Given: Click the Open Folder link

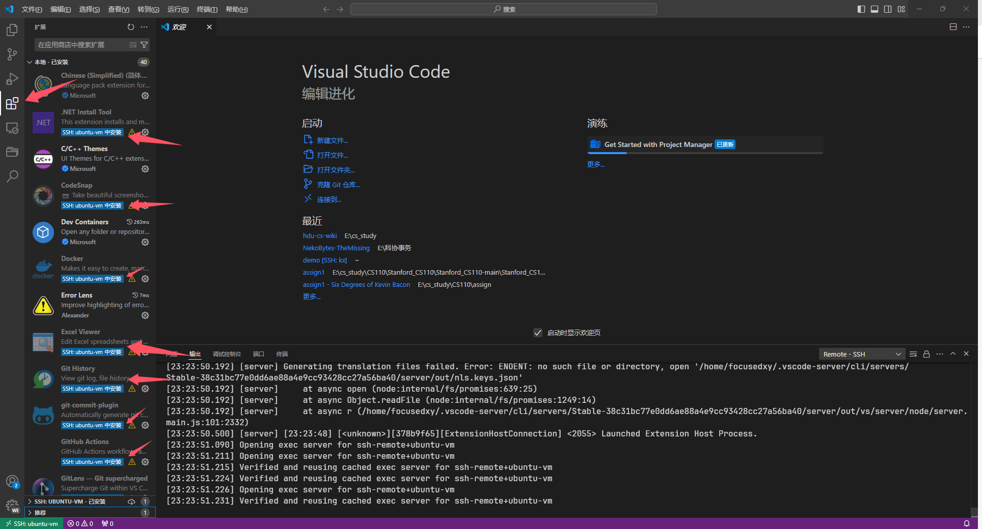Looking at the screenshot, I should click(336, 170).
